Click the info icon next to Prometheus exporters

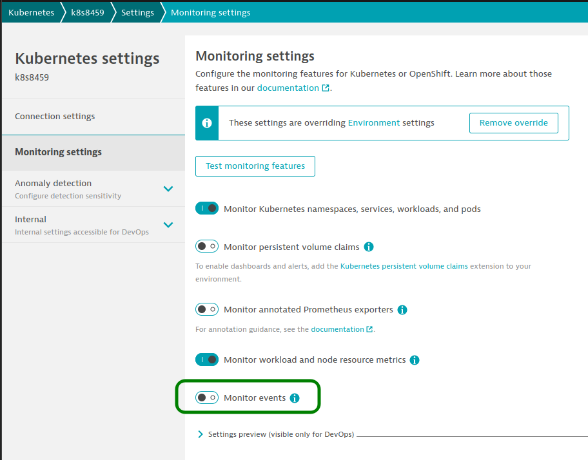click(402, 310)
